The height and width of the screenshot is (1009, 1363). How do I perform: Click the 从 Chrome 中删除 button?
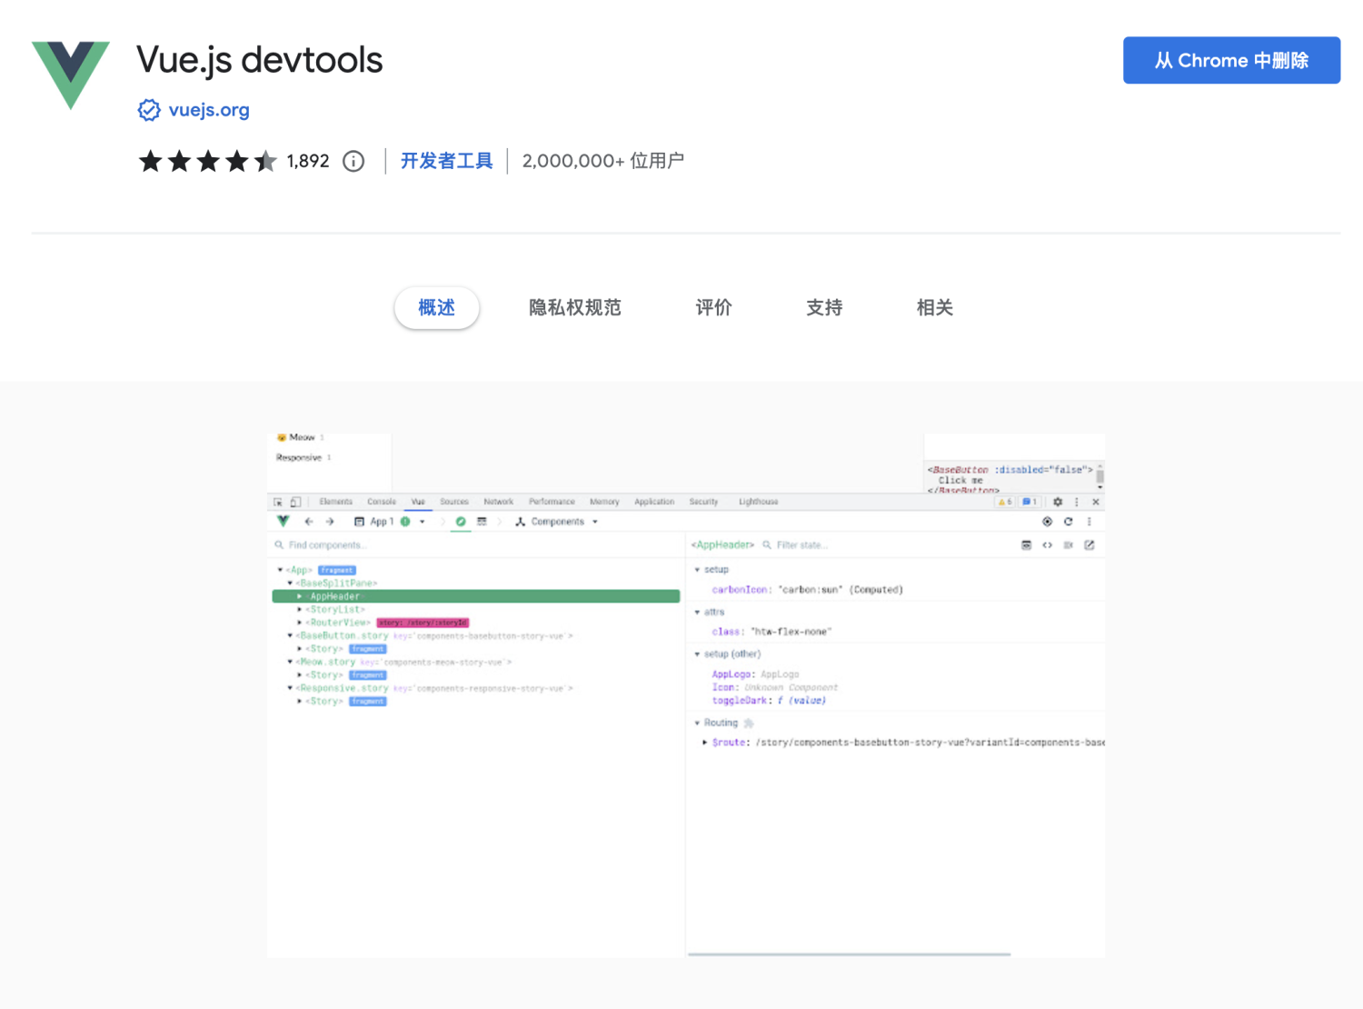click(x=1231, y=60)
